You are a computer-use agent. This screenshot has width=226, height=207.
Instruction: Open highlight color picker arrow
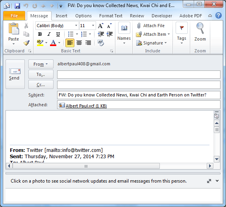tap(46, 43)
